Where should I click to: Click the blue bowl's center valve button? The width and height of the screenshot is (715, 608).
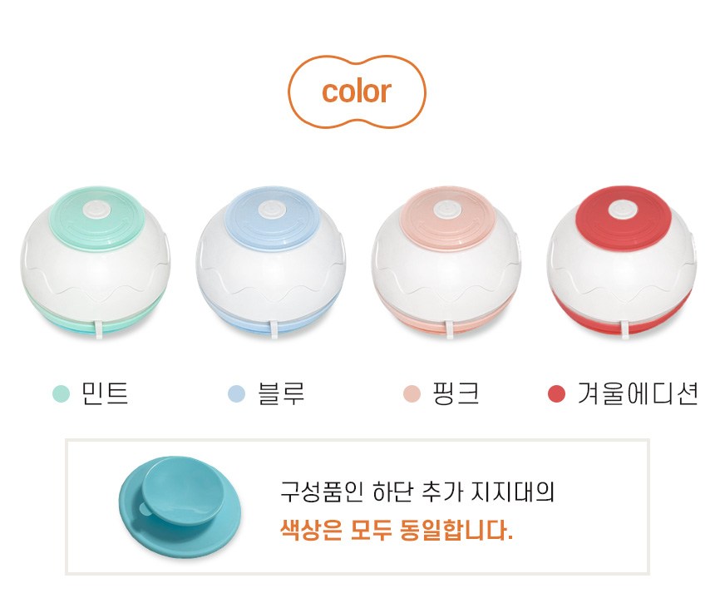click(x=272, y=210)
